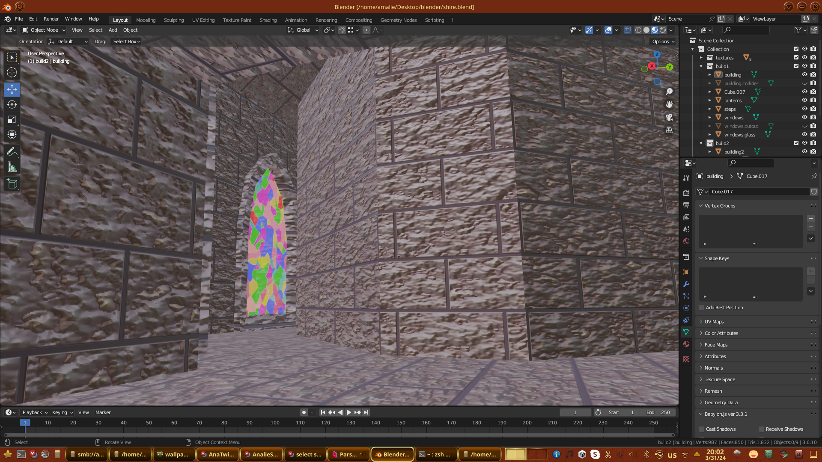
Task: Toggle camera view in viewport
Action: point(669,117)
